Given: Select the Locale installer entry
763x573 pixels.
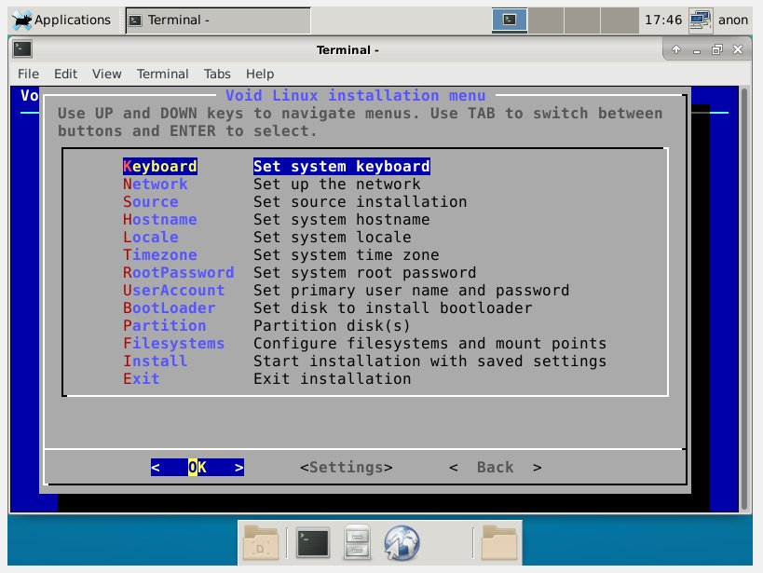Looking at the screenshot, I should pos(151,237).
